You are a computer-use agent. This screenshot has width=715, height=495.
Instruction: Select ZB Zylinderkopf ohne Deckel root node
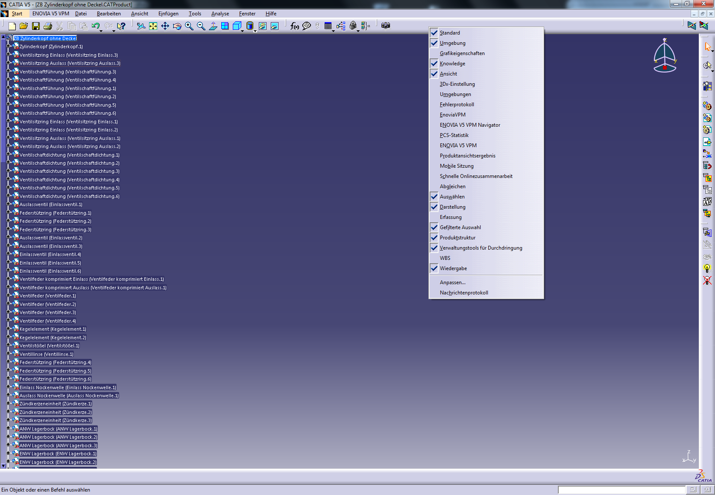[x=45, y=38]
